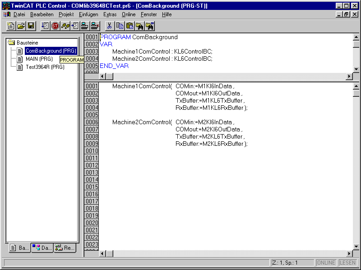Screen dimensions: 361x270
Task: Find next using binoculars-with-arrows icon
Action: click(x=150, y=26)
